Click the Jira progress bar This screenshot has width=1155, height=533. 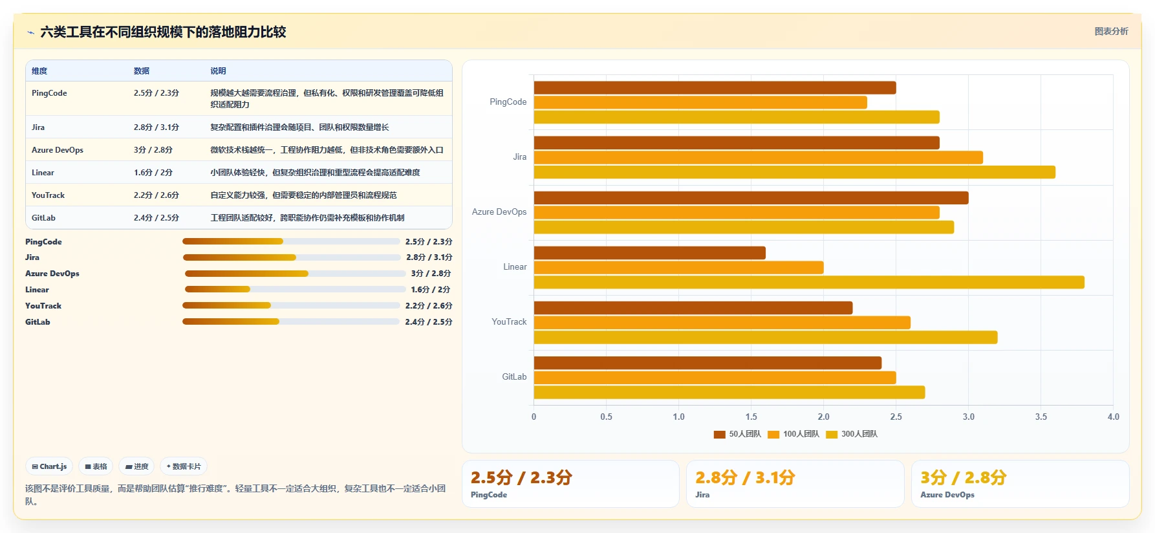pos(292,257)
